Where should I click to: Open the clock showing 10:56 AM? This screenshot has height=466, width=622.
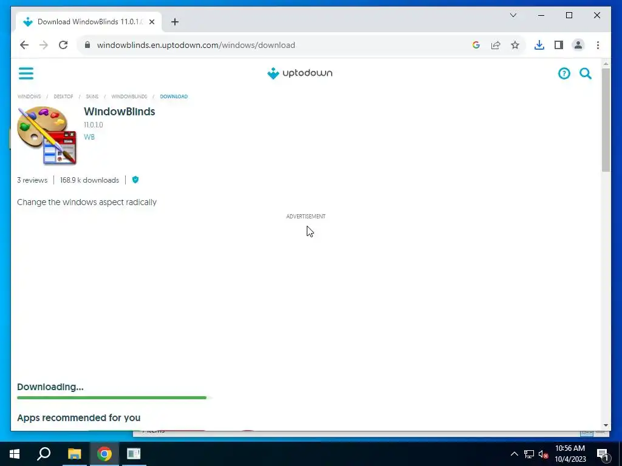[x=570, y=454]
